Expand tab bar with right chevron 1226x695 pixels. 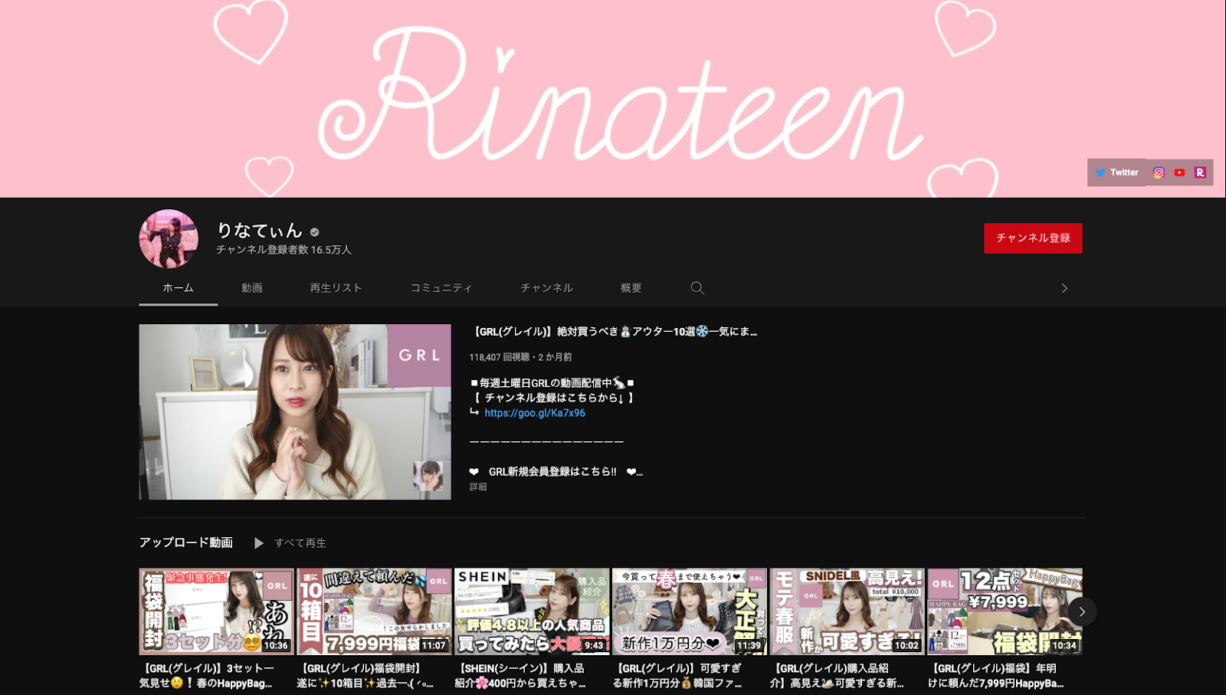(1064, 288)
